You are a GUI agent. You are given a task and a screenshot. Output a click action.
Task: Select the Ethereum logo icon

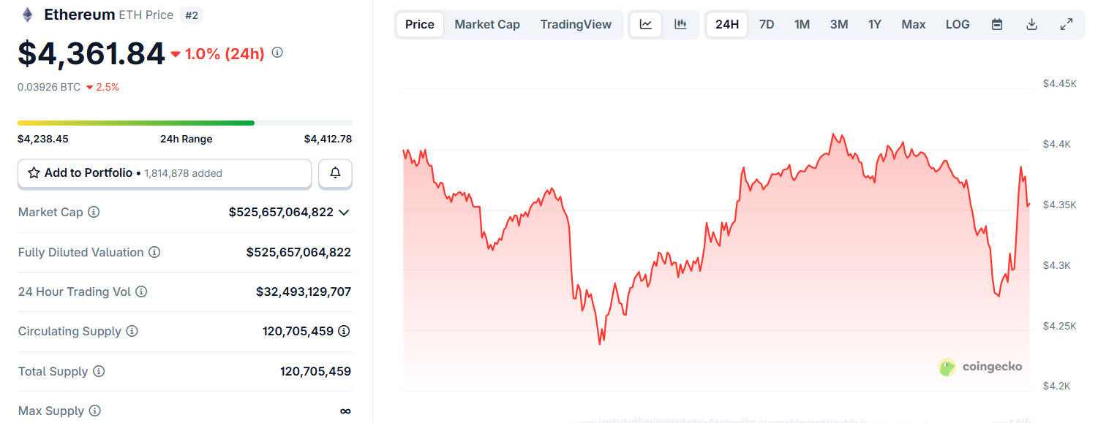[x=26, y=14]
